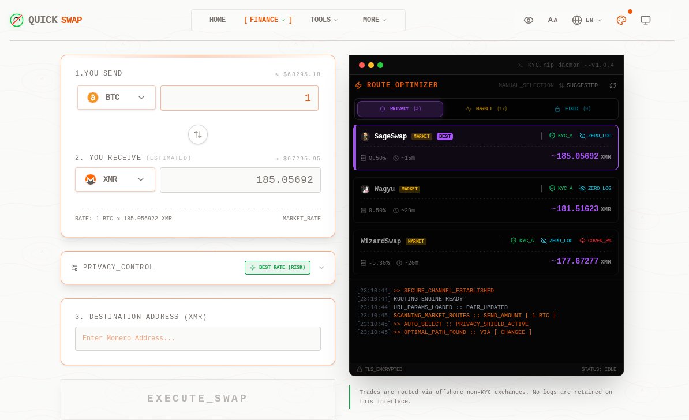This screenshot has width=689, height=420.
Task: Click the ROUTE_OPTIMIZER lightning icon
Action: (x=358, y=85)
